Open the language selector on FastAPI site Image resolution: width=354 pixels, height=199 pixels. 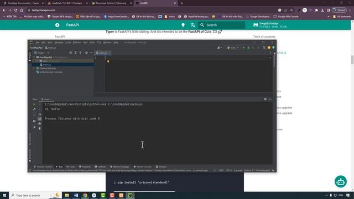[x=193, y=25]
